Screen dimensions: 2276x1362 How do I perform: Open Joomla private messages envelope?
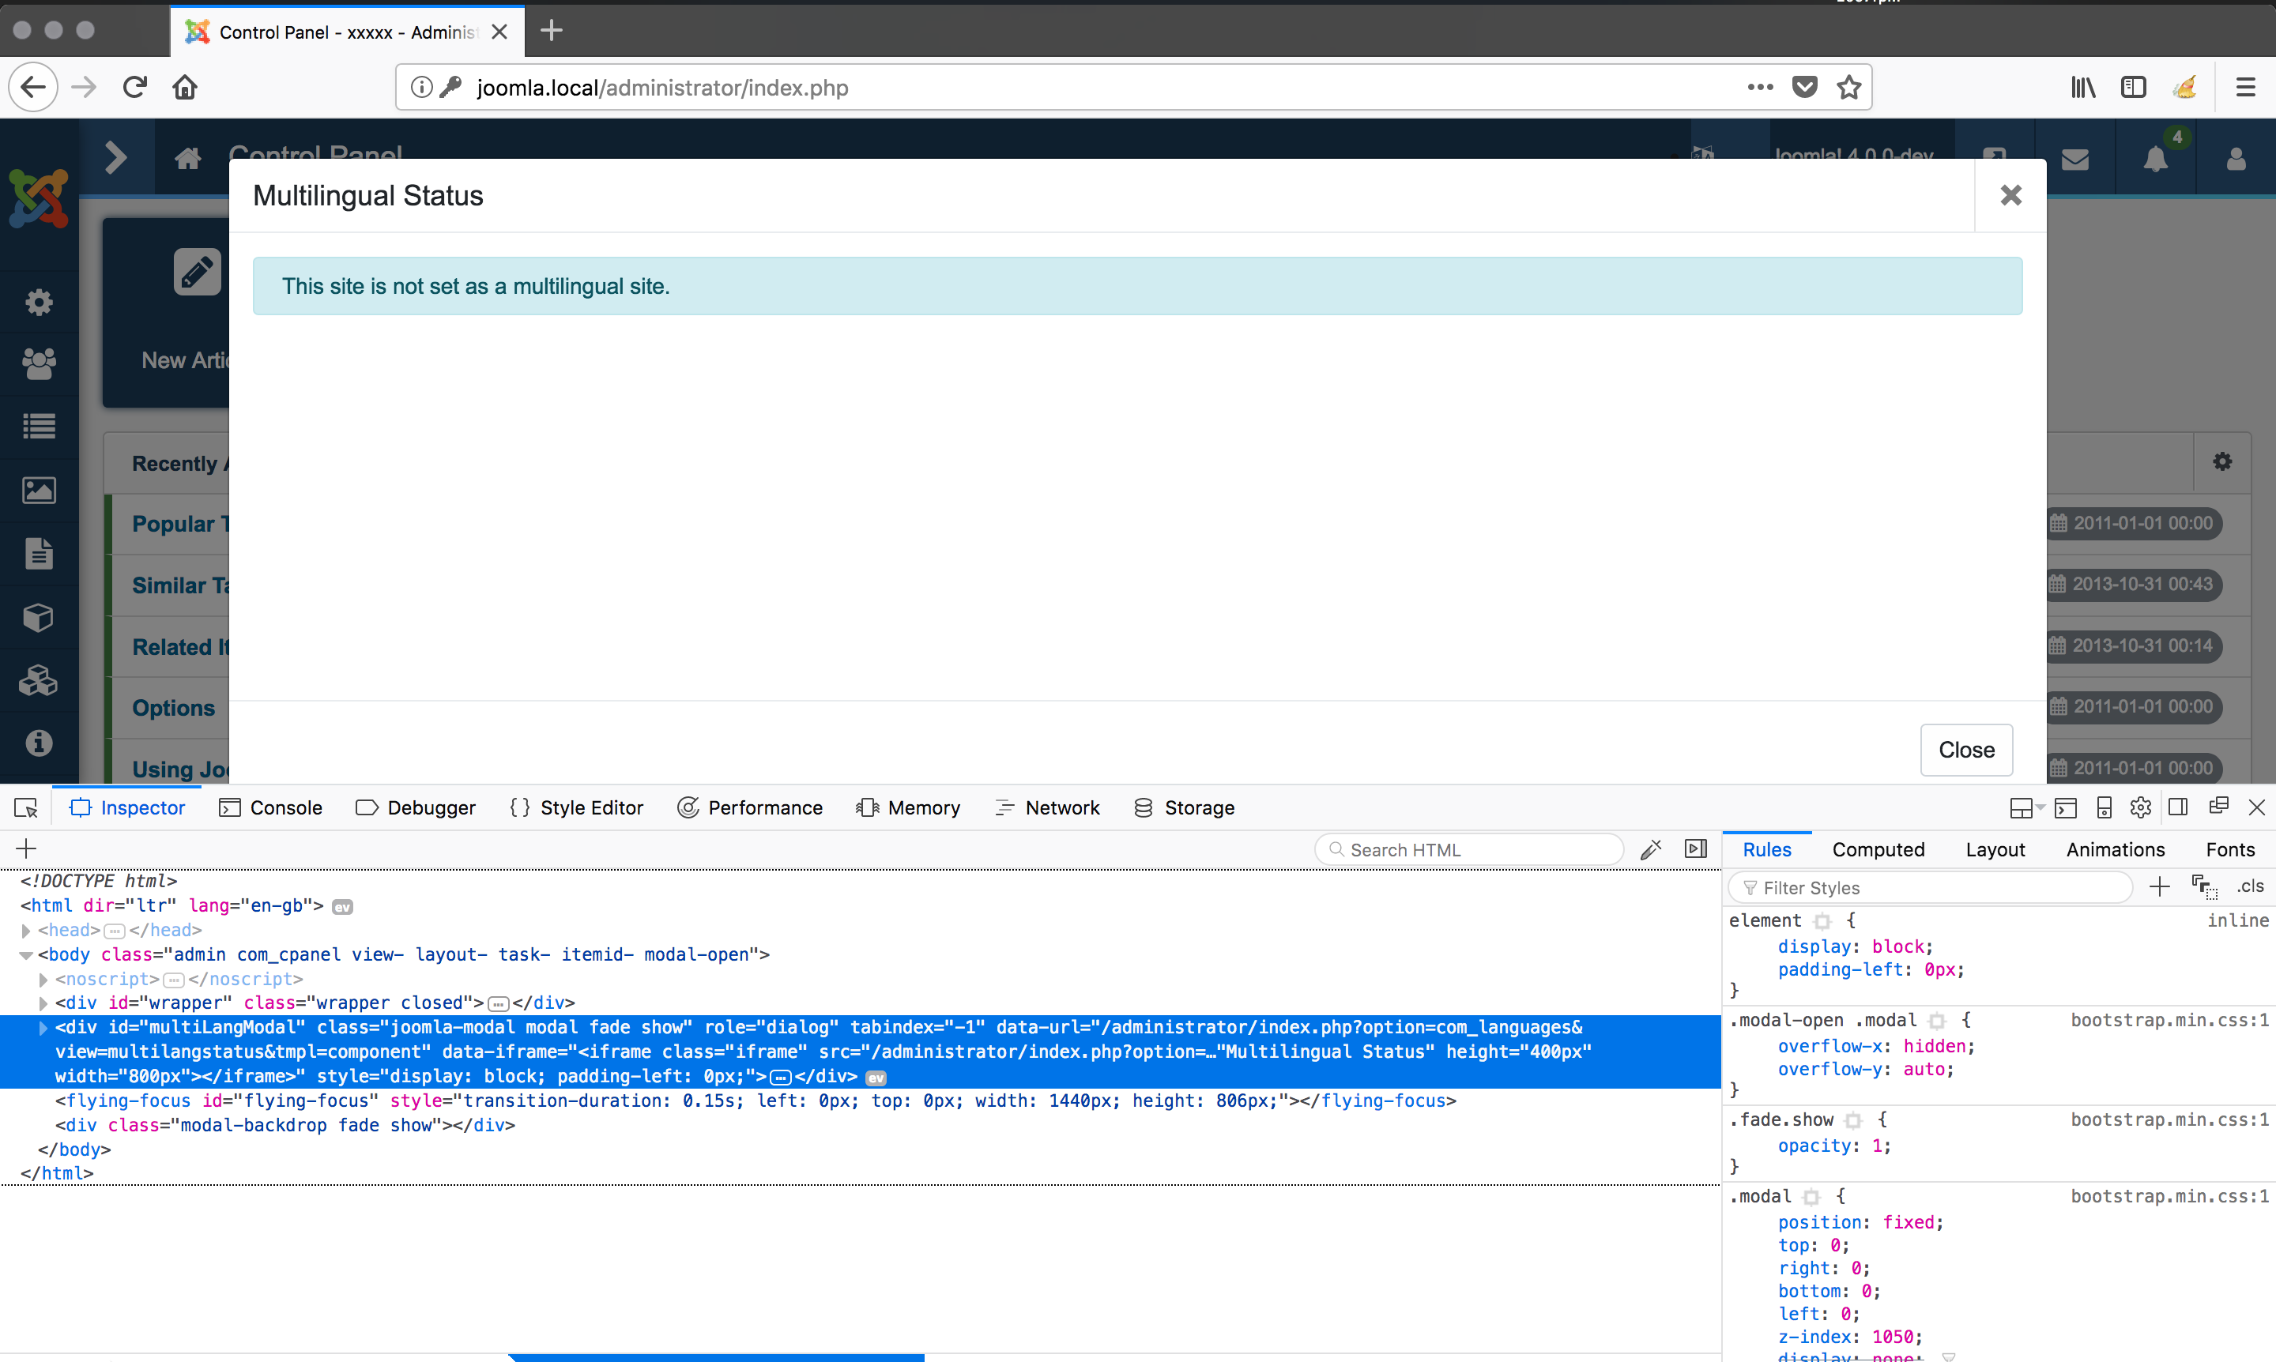pos(2075,159)
